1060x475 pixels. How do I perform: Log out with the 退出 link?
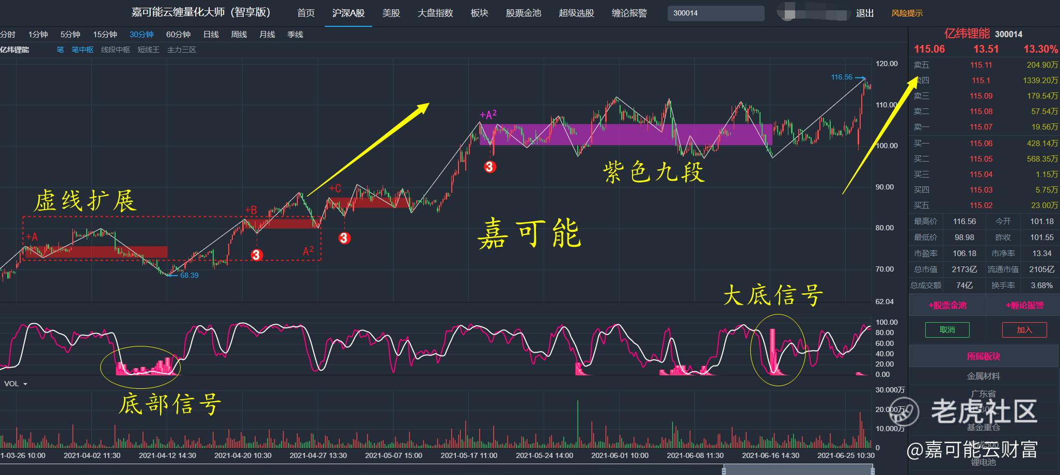coord(865,13)
